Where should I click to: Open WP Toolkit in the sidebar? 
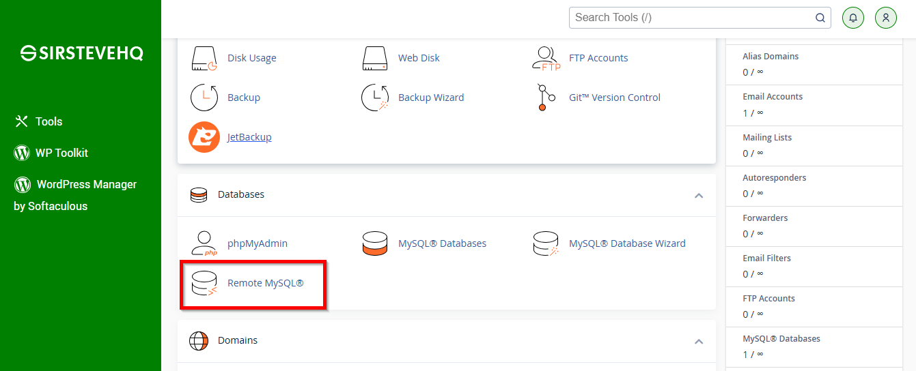(62, 153)
